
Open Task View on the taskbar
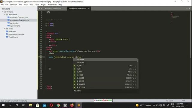[x=23, y=105]
